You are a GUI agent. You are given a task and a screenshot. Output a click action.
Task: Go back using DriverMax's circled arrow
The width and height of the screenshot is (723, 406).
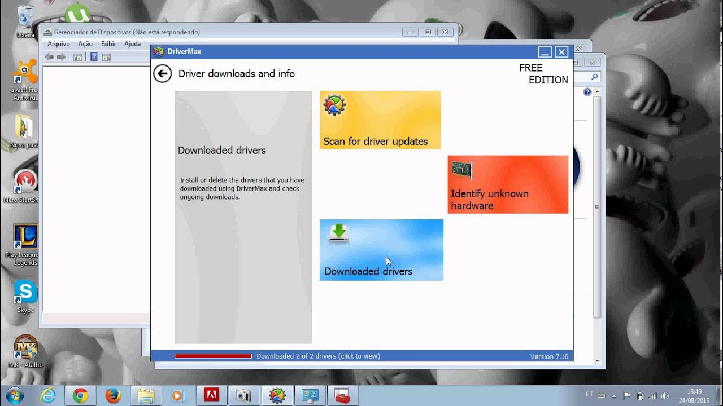162,73
